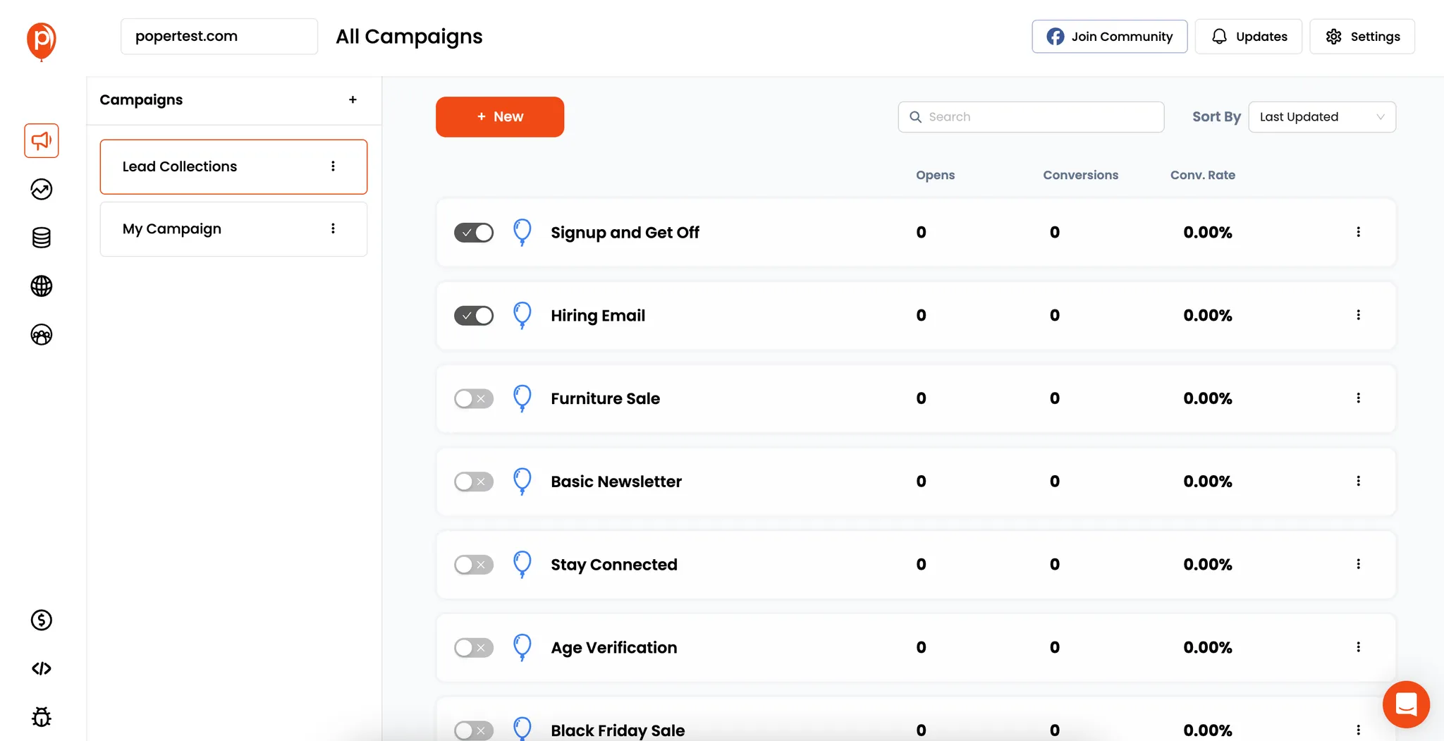Open the Last Updated sort dropdown
Screen dimensions: 1444x741
pos(1321,116)
